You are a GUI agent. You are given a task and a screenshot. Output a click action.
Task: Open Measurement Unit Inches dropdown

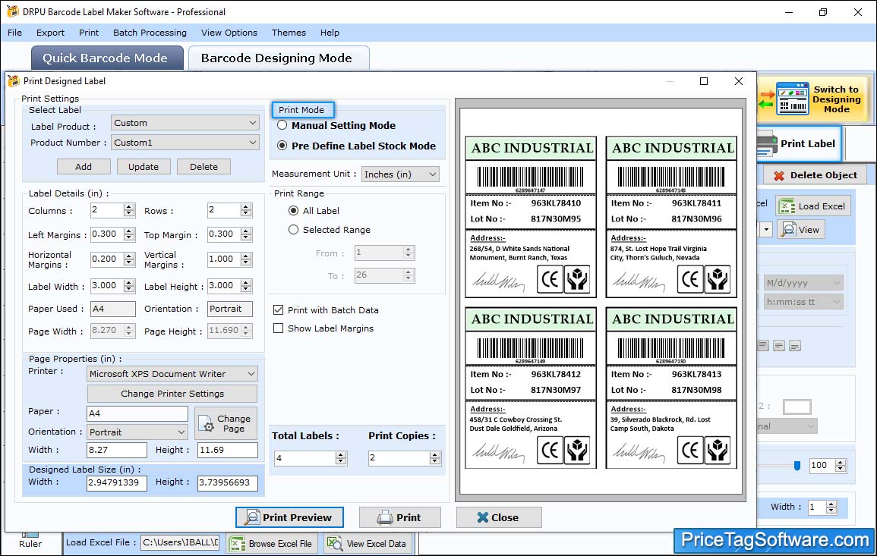click(400, 174)
